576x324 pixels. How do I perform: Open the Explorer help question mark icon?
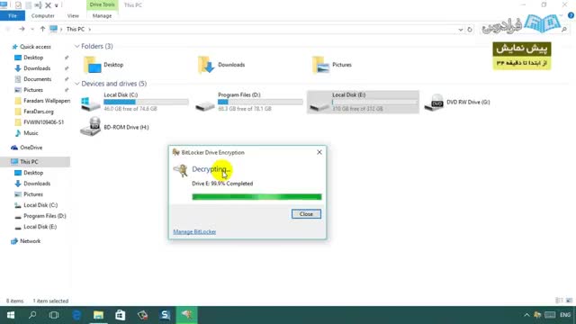tap(571, 15)
